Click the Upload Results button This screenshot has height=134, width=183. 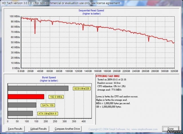click(39, 129)
